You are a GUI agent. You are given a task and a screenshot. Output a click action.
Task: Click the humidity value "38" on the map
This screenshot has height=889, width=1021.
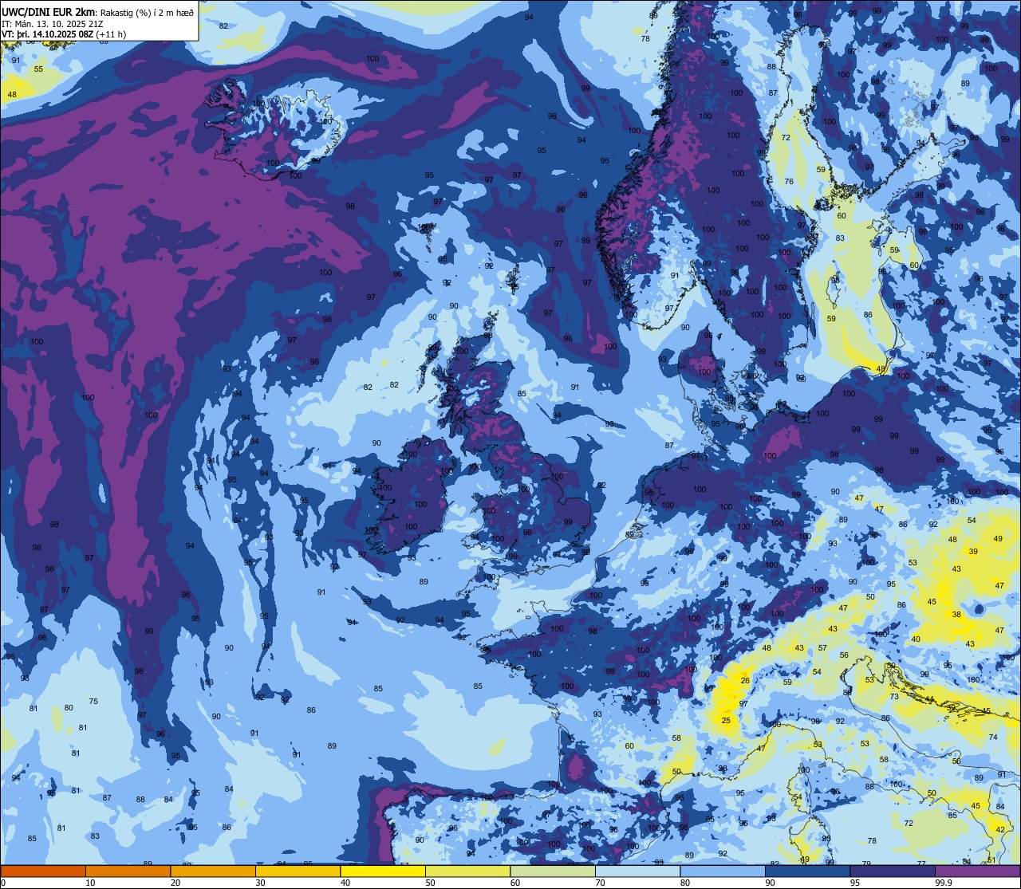956,615
